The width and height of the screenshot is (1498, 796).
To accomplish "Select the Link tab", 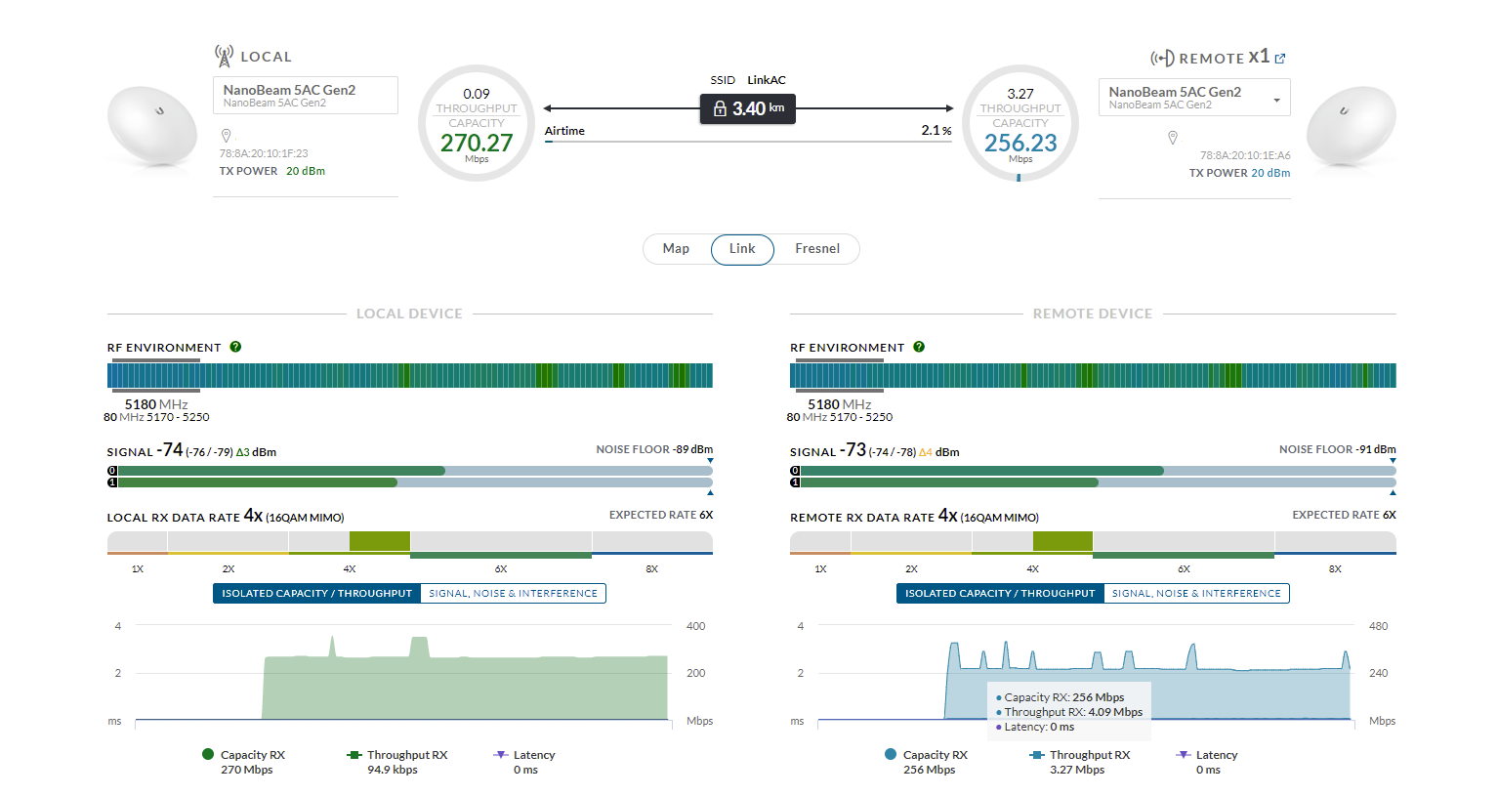I will 742,249.
